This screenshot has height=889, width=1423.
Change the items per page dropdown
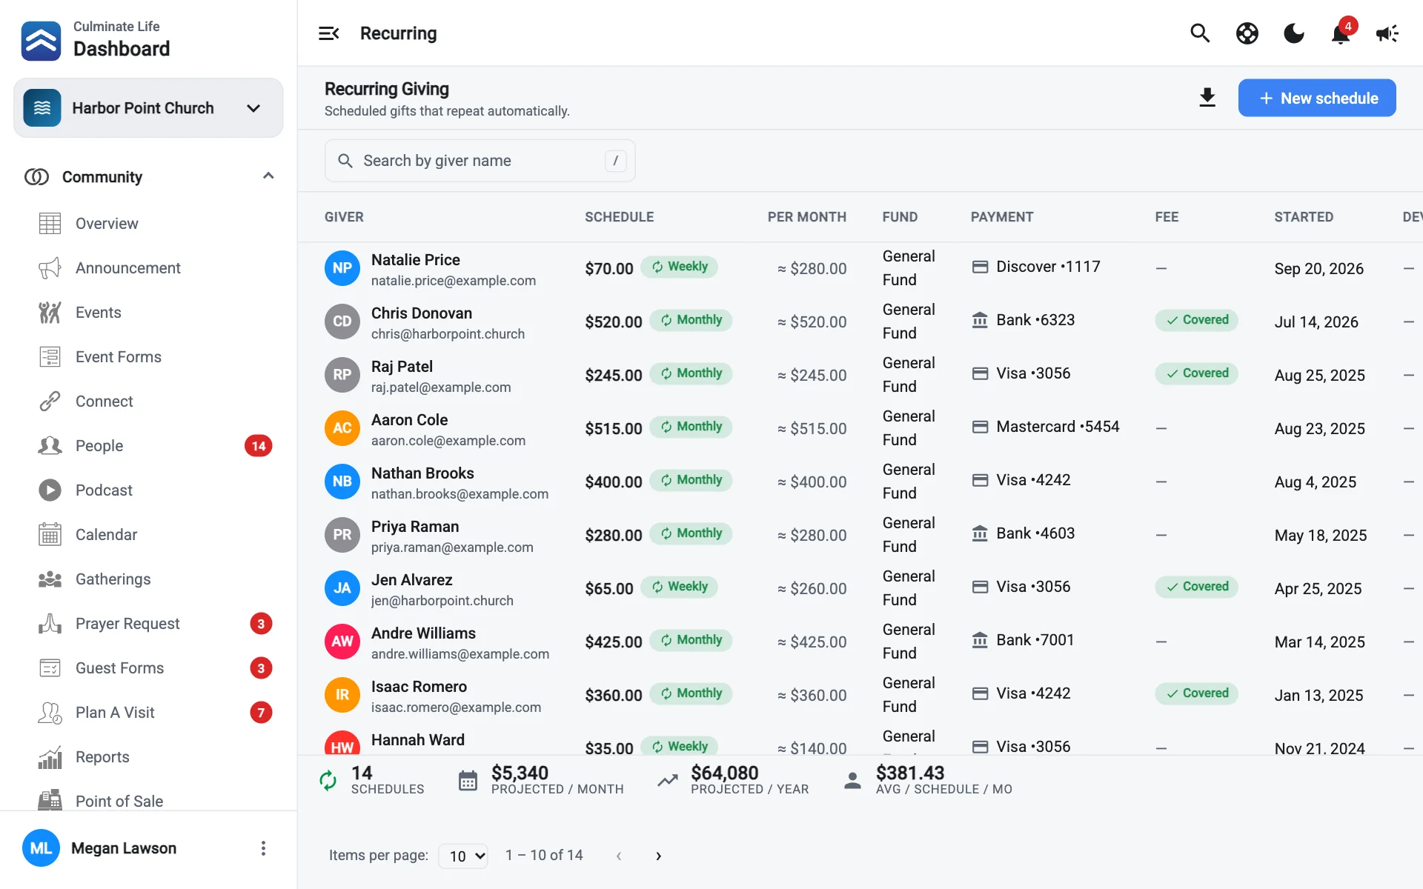[x=463, y=856]
